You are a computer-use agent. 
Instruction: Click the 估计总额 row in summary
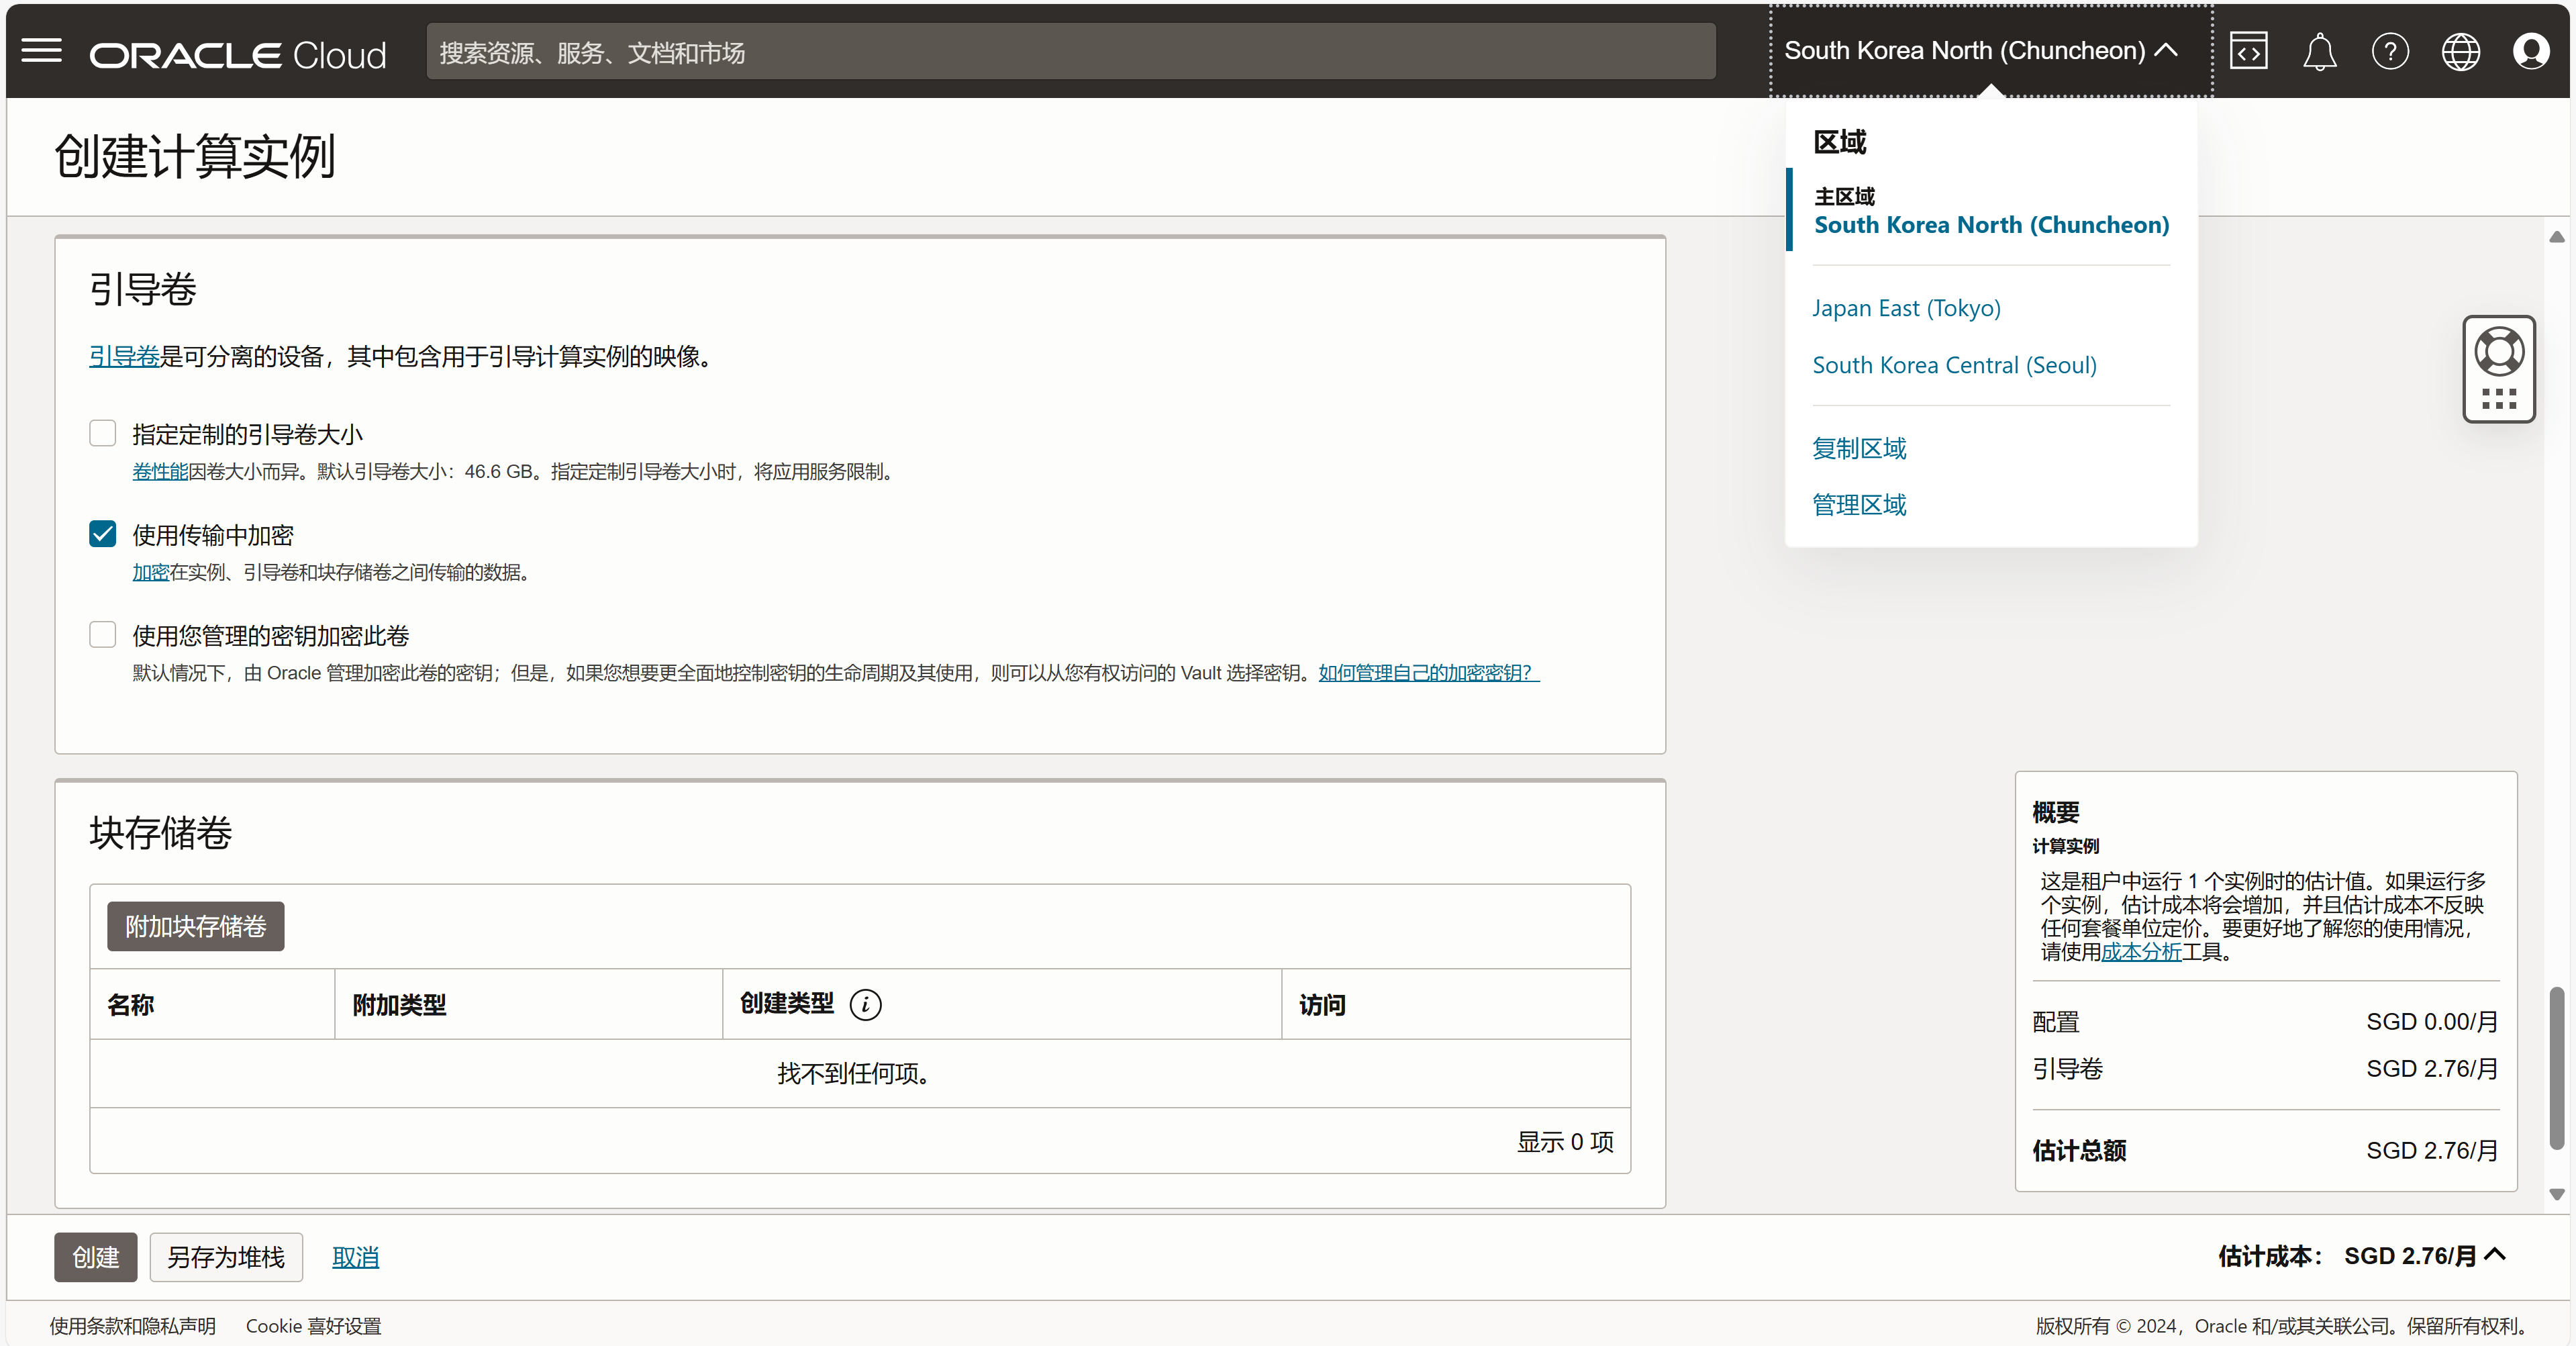click(2265, 1150)
